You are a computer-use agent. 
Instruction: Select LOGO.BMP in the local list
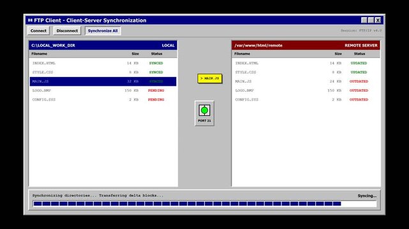point(103,90)
